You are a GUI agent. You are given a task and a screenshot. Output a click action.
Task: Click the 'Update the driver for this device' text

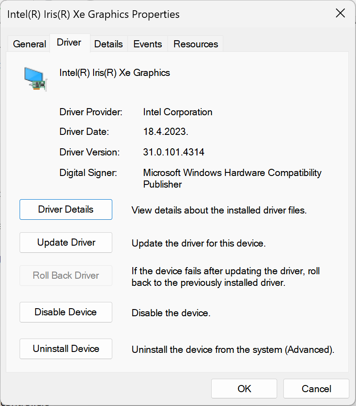(199, 243)
